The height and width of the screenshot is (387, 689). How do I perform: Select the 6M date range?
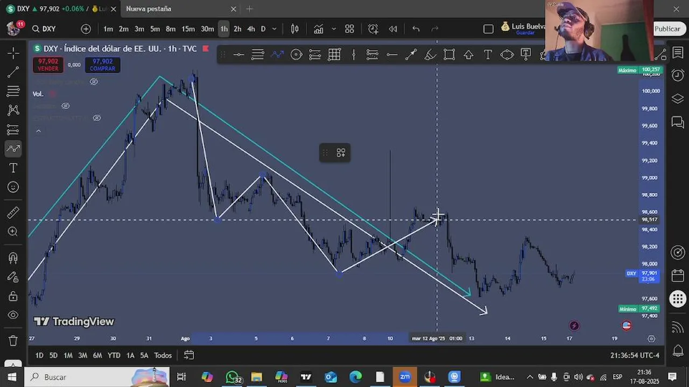[97, 355]
